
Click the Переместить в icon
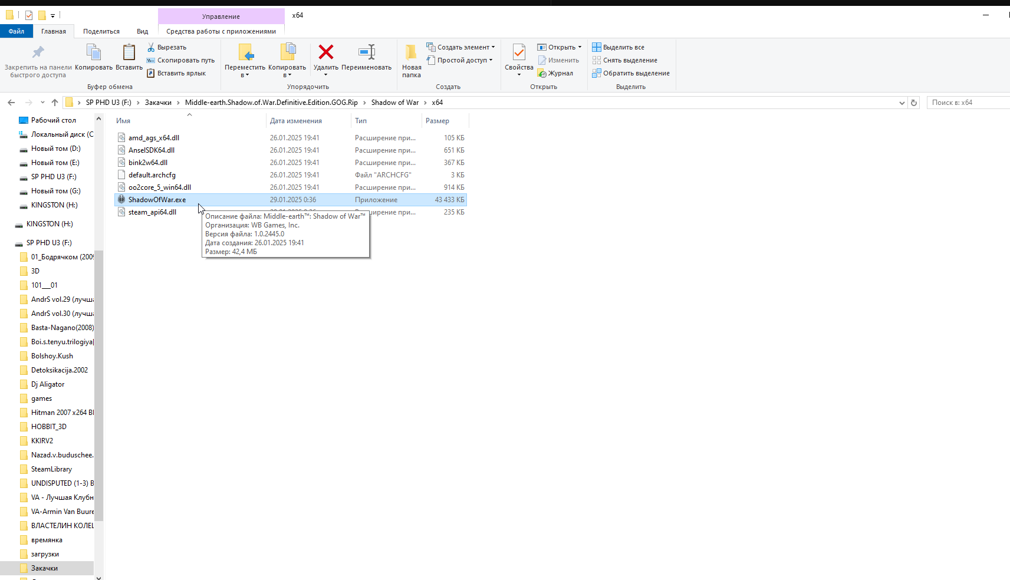pyautogui.click(x=245, y=52)
